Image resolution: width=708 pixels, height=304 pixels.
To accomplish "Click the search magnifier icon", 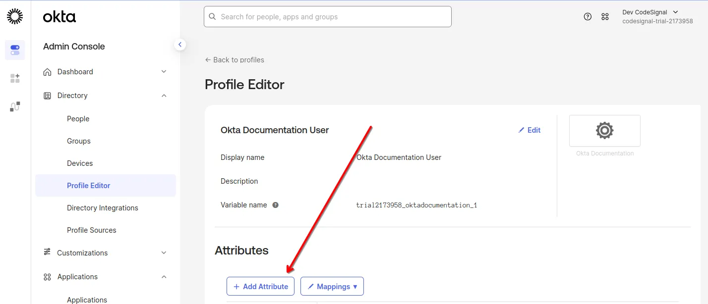I will [212, 16].
